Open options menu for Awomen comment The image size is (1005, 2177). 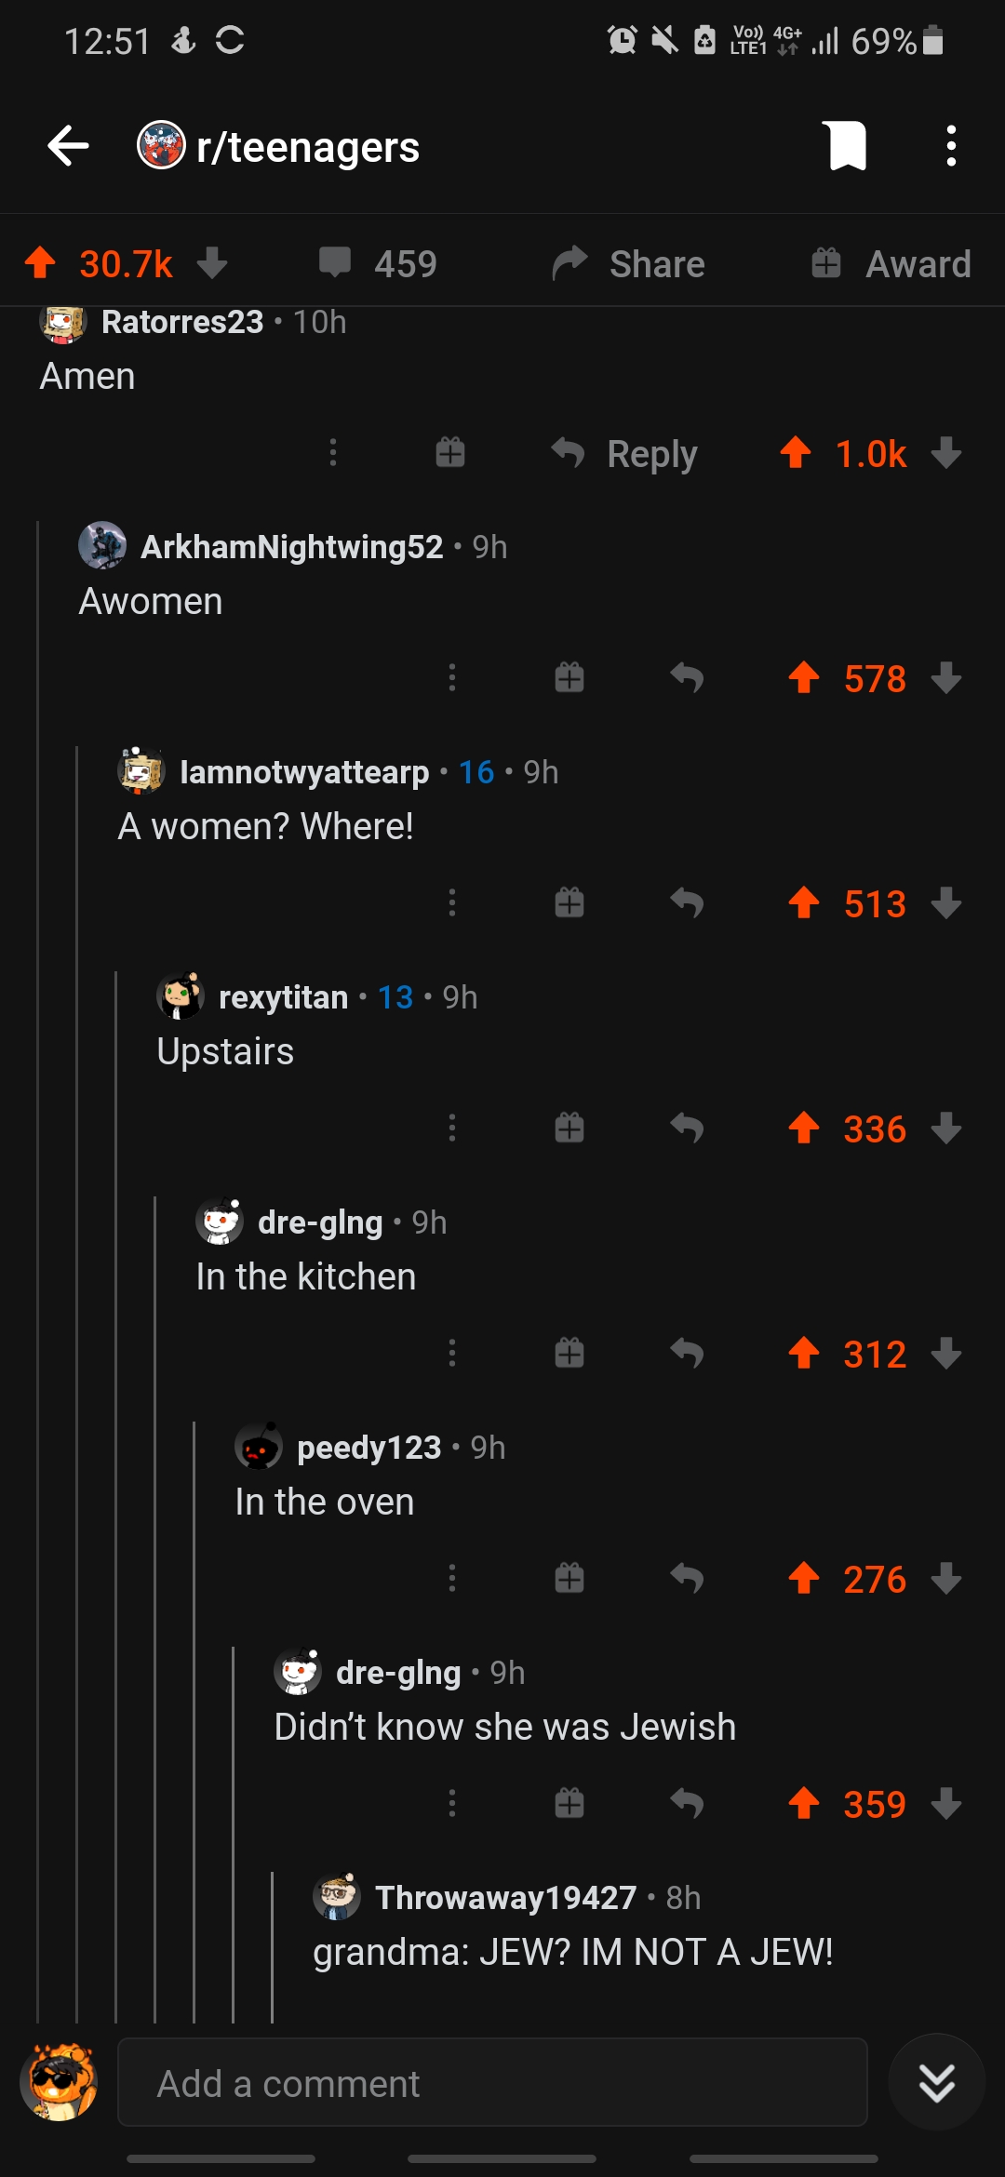tap(452, 677)
